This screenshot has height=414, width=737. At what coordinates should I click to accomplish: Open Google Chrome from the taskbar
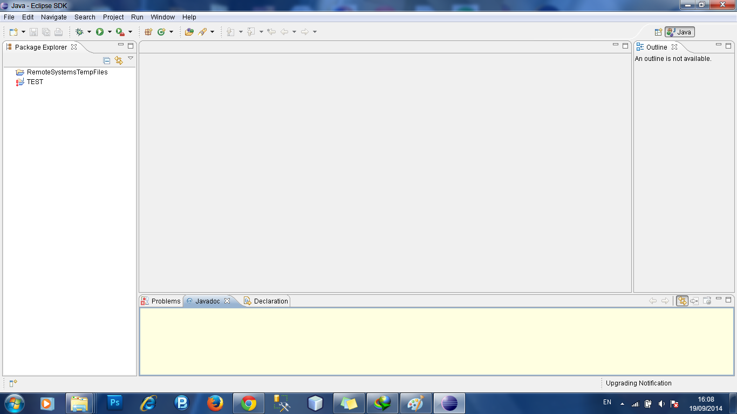pyautogui.click(x=248, y=402)
